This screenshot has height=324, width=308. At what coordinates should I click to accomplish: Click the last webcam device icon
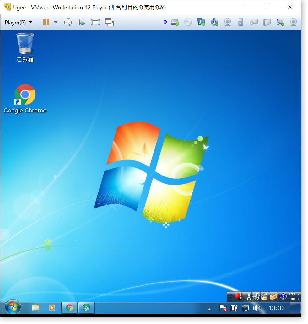[x=293, y=22]
